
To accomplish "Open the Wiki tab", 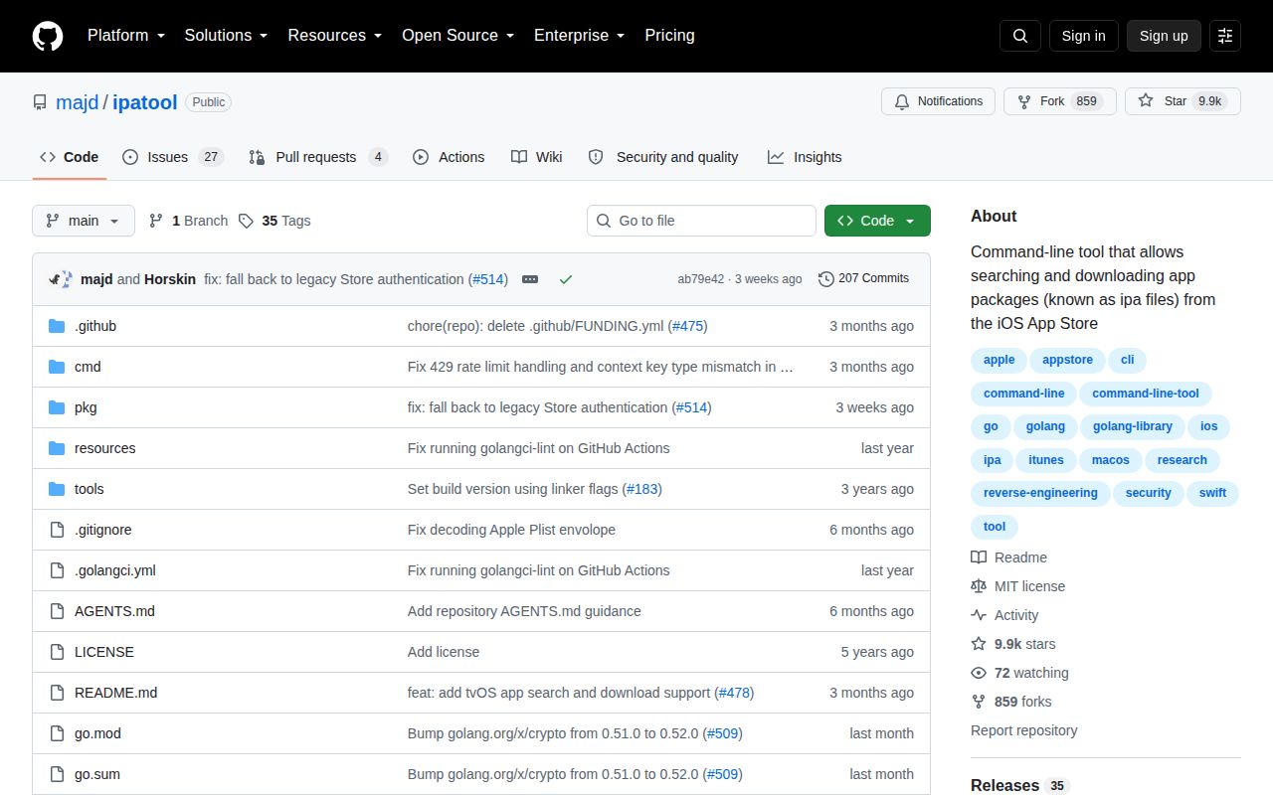I will [x=537, y=157].
